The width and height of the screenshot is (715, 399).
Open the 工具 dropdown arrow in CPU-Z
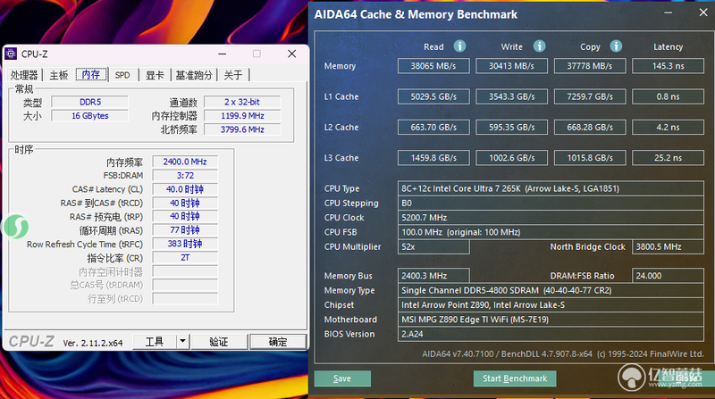click(182, 341)
